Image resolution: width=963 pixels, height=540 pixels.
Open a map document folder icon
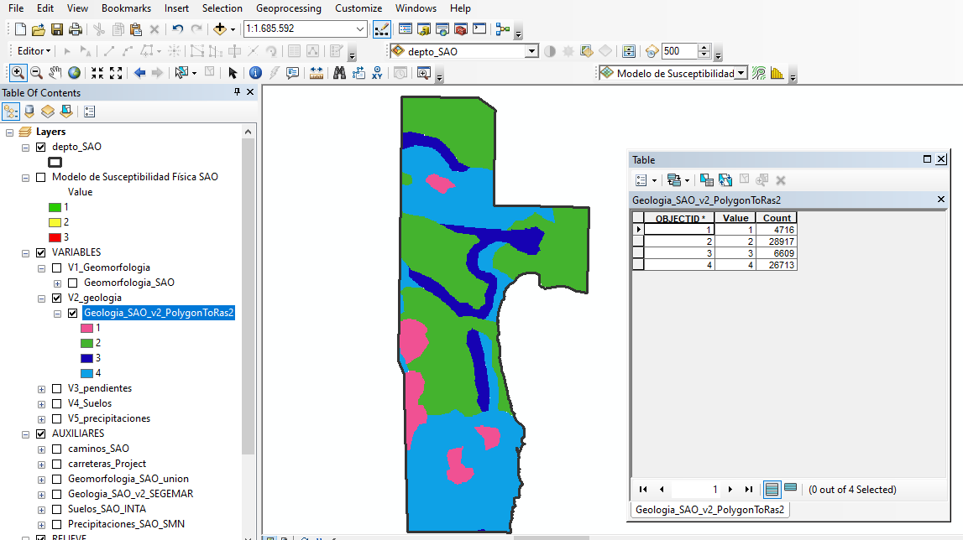tap(38, 29)
